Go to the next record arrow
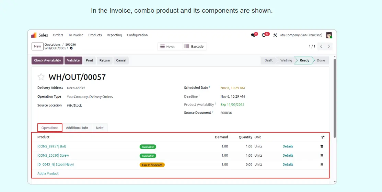Viewport: 382px width, 192px height. coord(329,46)
